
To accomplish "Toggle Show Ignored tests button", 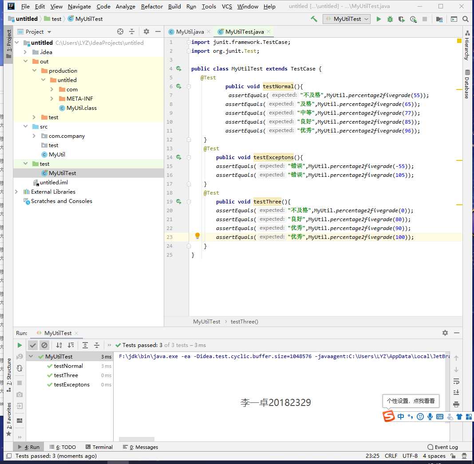I will 44,345.
